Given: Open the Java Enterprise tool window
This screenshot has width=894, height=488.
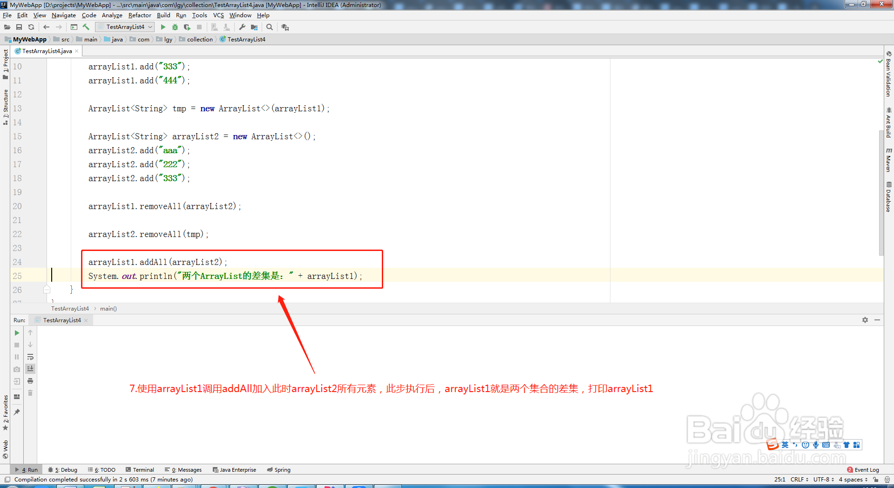Looking at the screenshot, I should click(x=234, y=470).
